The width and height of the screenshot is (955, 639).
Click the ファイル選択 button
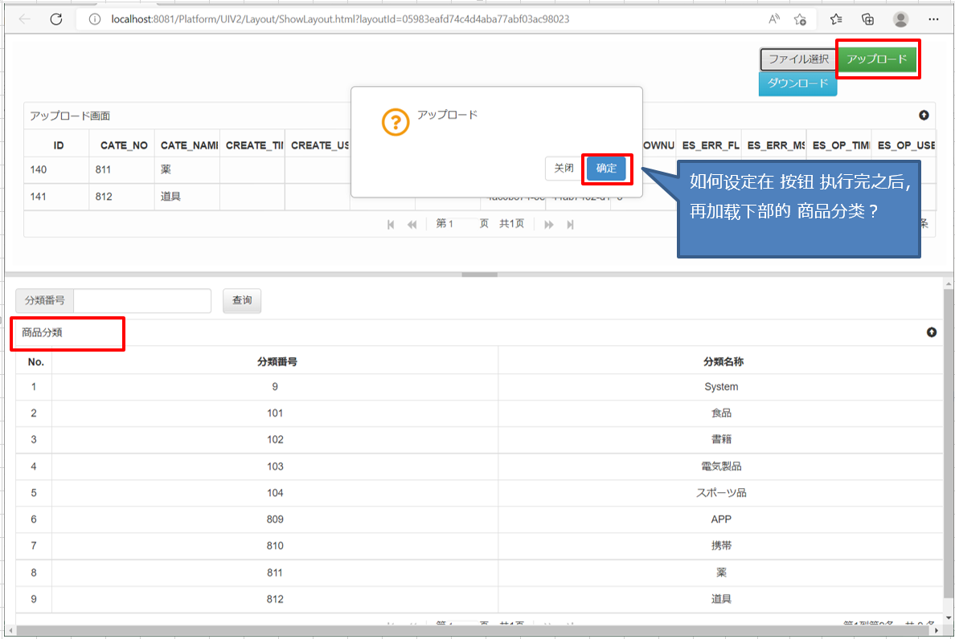[798, 59]
